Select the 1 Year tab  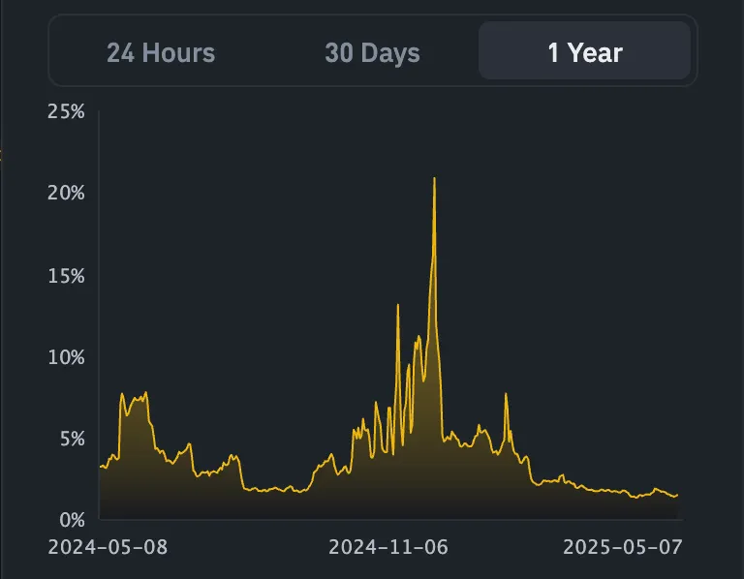coord(584,50)
